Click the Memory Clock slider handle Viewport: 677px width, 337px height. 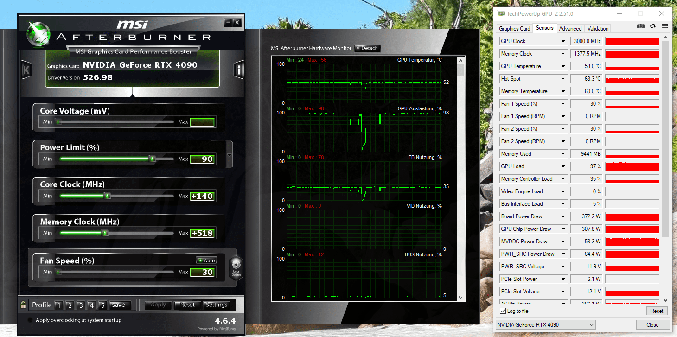click(x=105, y=233)
